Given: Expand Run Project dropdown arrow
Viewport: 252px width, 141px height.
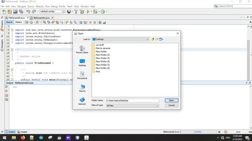Looking at the screenshot, I should pyautogui.click(x=91, y=11).
